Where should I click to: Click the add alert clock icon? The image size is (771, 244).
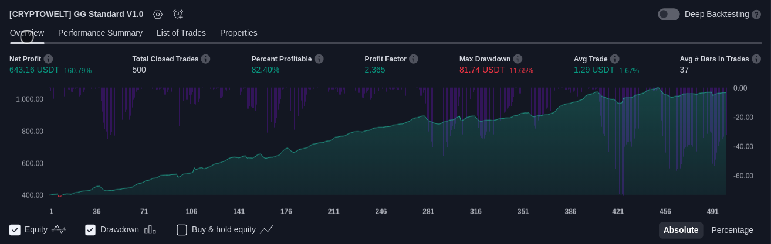coord(178,15)
